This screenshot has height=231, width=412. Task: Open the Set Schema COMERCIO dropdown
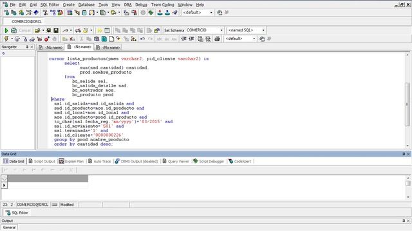point(221,30)
